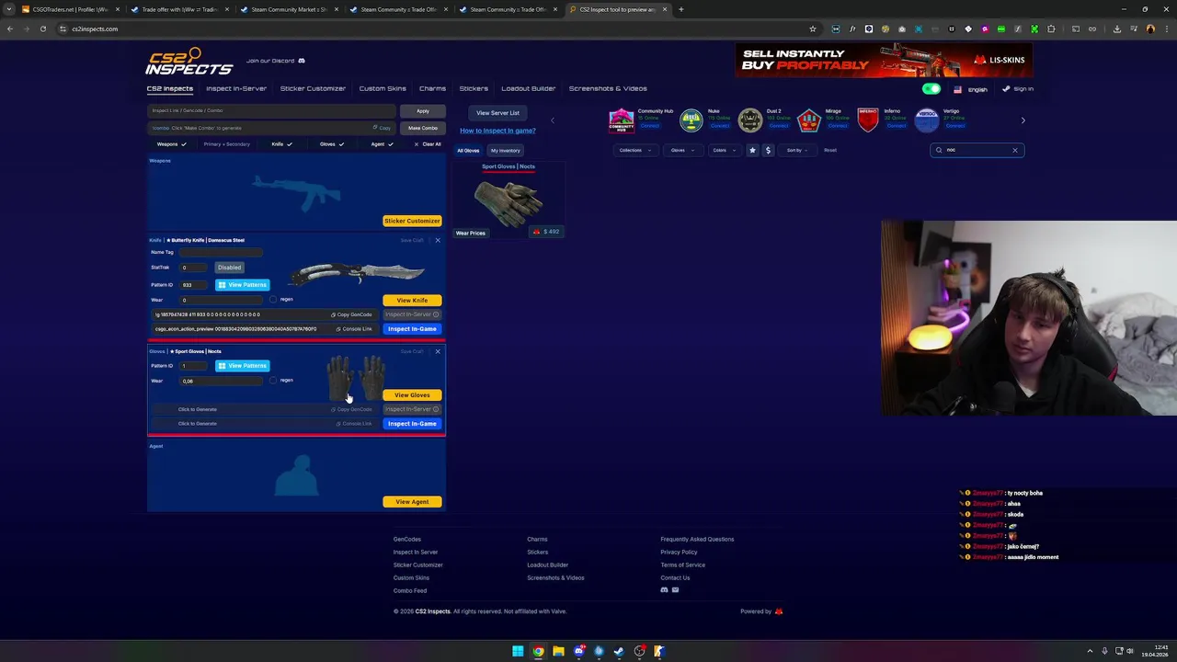The width and height of the screenshot is (1177, 662).
Task: Select the Sport Gloves Nocts thumbnail
Action: pyautogui.click(x=509, y=202)
